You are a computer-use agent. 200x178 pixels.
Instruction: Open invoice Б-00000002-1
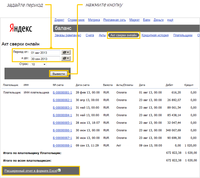click(x=62, y=100)
